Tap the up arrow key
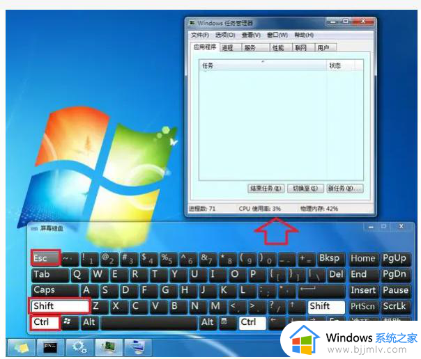The width and height of the screenshot is (421, 359). pyautogui.click(x=296, y=307)
